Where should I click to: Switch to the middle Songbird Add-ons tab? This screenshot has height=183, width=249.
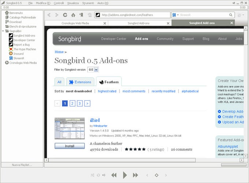[138, 23]
